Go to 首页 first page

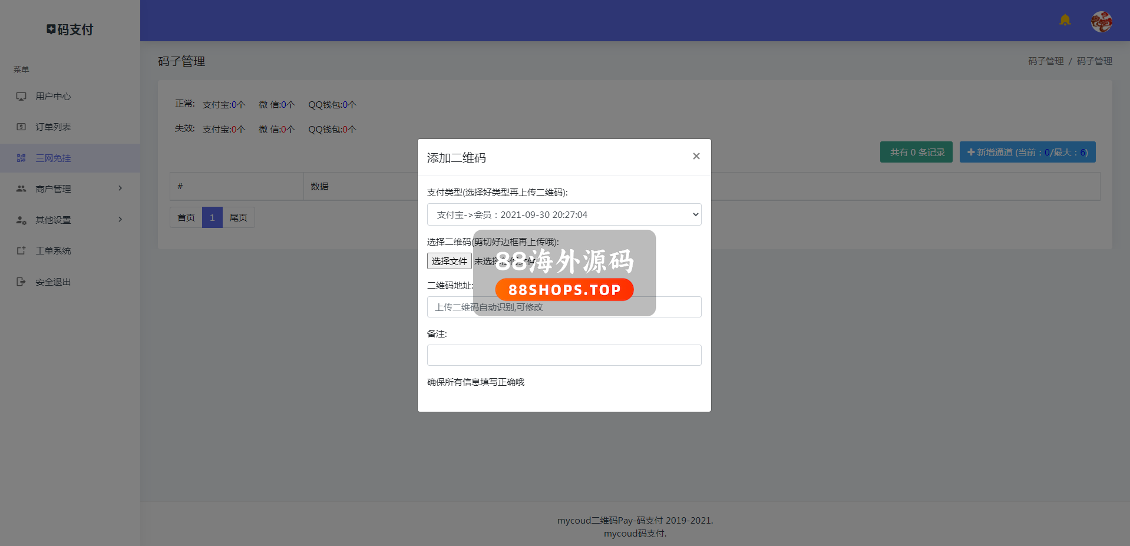pyautogui.click(x=186, y=217)
